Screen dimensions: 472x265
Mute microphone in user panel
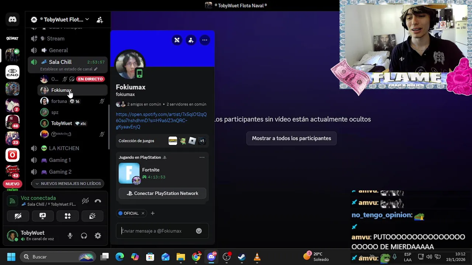70,236
